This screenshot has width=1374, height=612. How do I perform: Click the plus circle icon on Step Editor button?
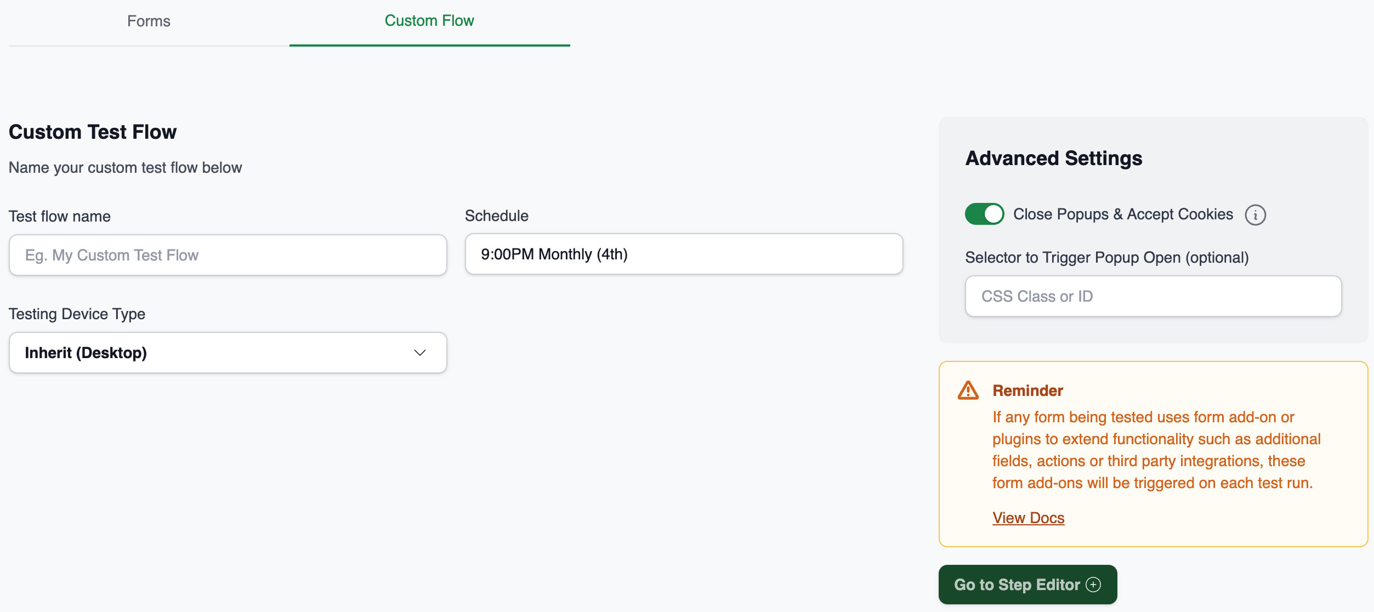1093,585
